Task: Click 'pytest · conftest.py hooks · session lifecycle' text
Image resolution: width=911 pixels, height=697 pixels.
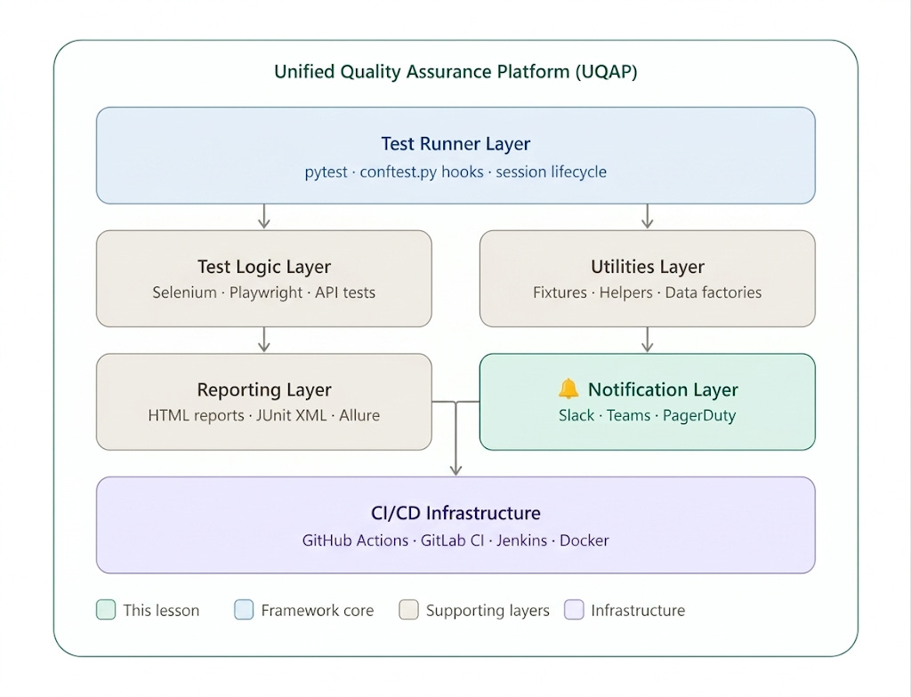Action: click(455, 172)
